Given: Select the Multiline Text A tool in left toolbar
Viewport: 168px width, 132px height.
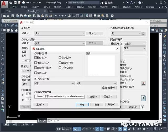Looking at the screenshot, I should click(3, 106).
